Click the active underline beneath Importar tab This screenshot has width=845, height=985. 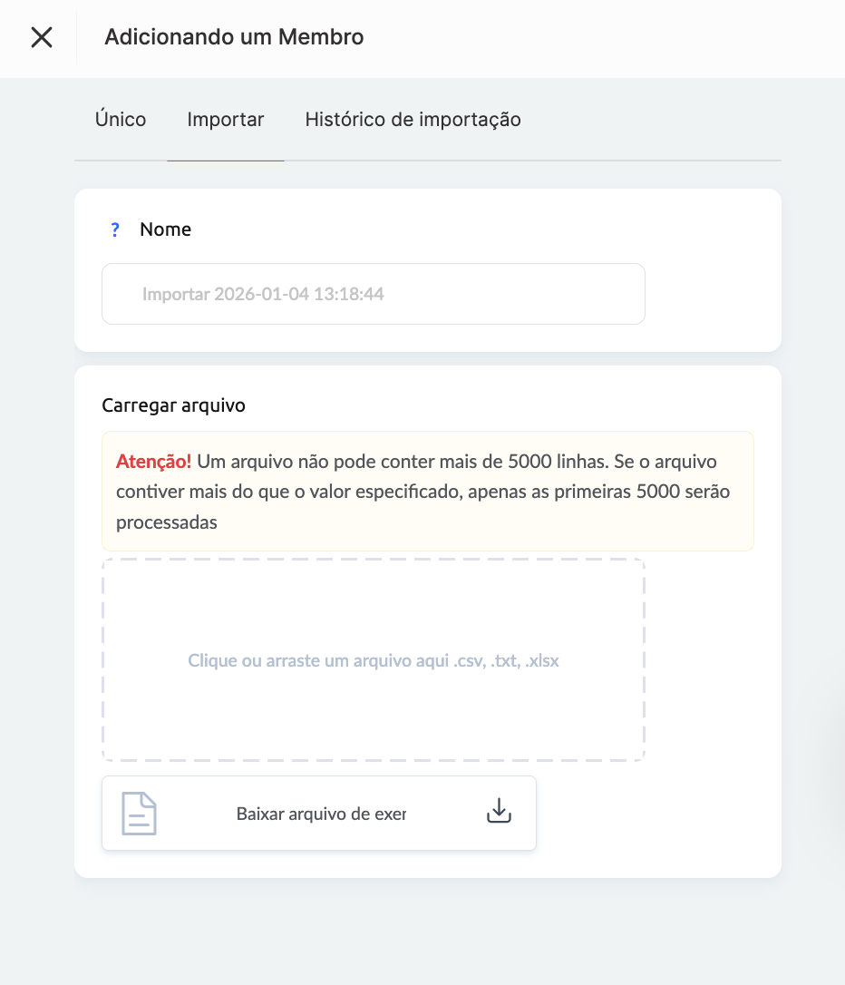[226, 161]
